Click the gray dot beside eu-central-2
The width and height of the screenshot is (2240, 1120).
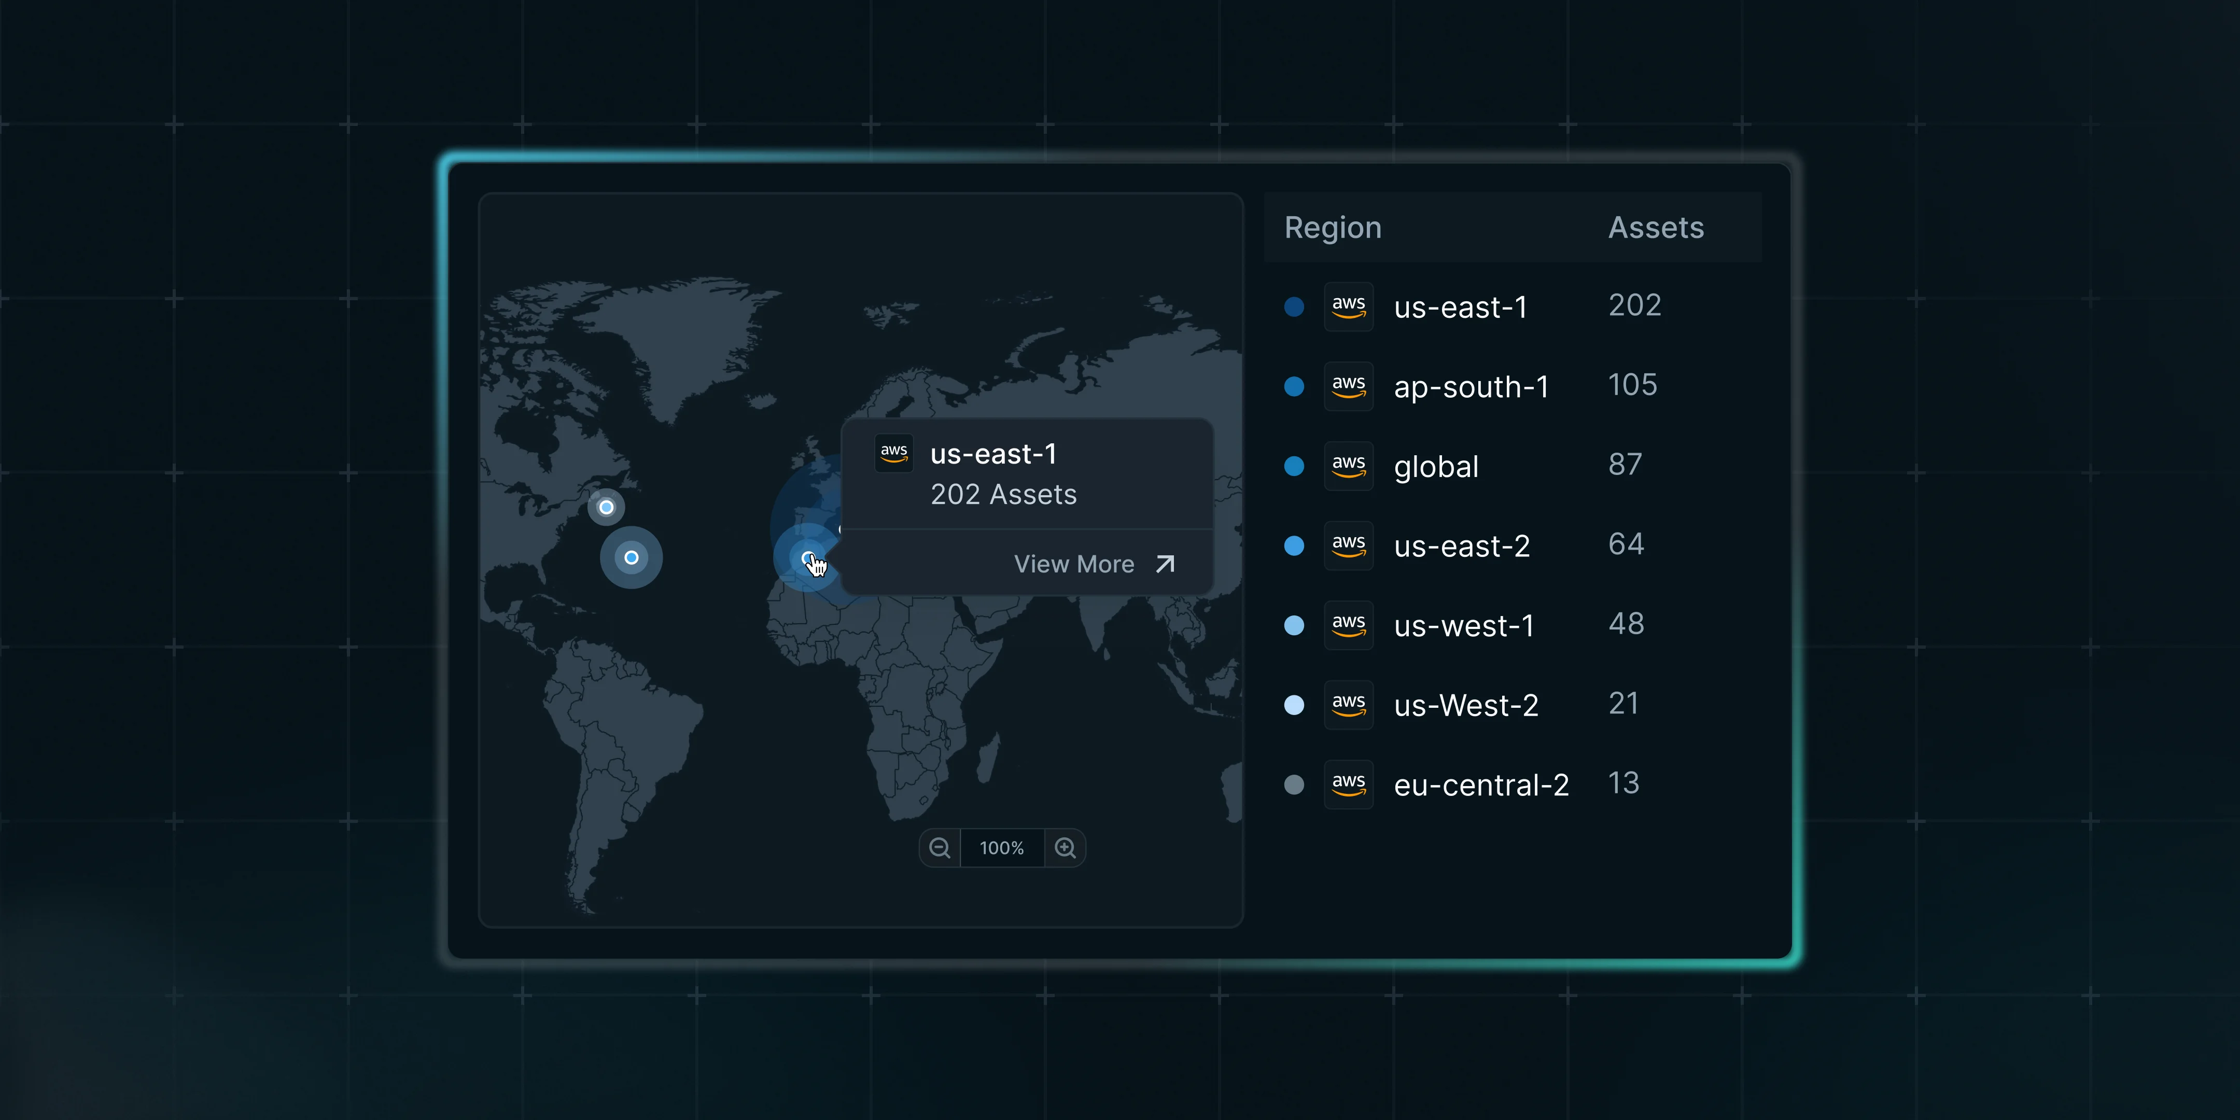(1294, 785)
